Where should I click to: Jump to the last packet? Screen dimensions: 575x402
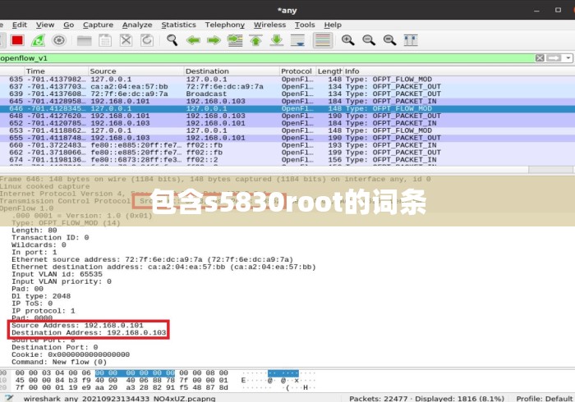click(277, 40)
